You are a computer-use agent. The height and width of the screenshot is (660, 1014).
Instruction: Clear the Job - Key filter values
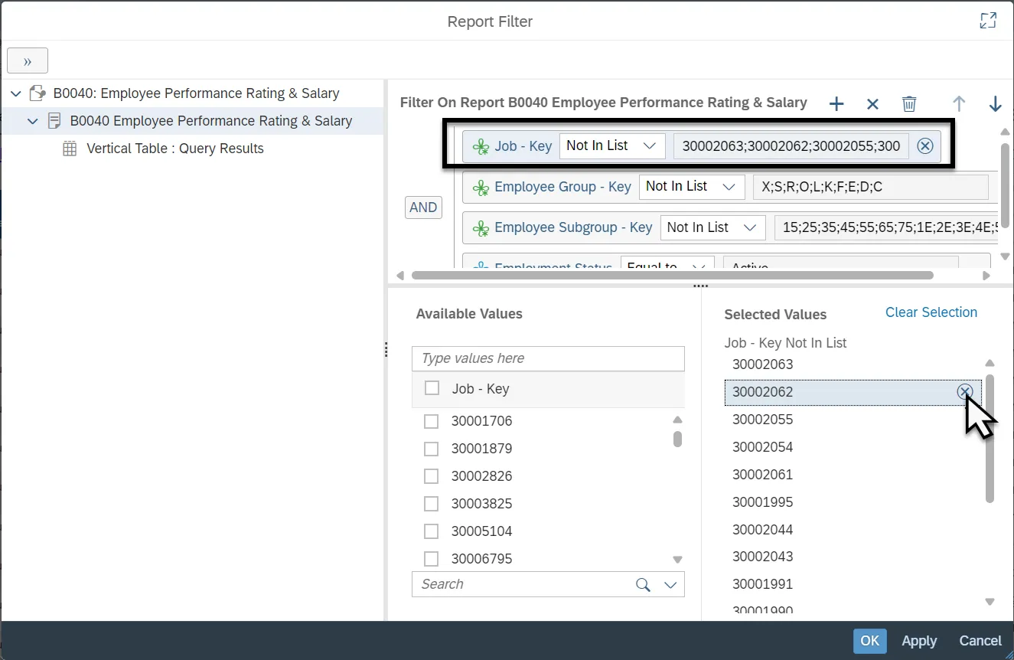coord(925,146)
